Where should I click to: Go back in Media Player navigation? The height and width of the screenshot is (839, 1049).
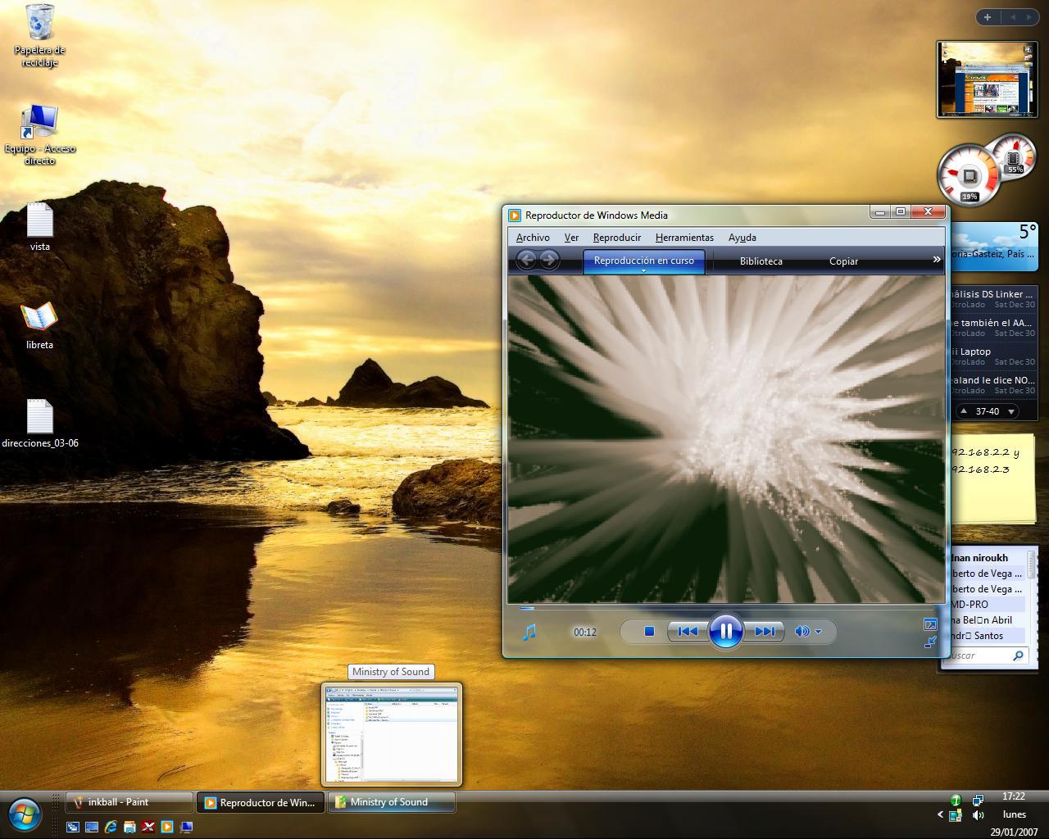(x=526, y=261)
